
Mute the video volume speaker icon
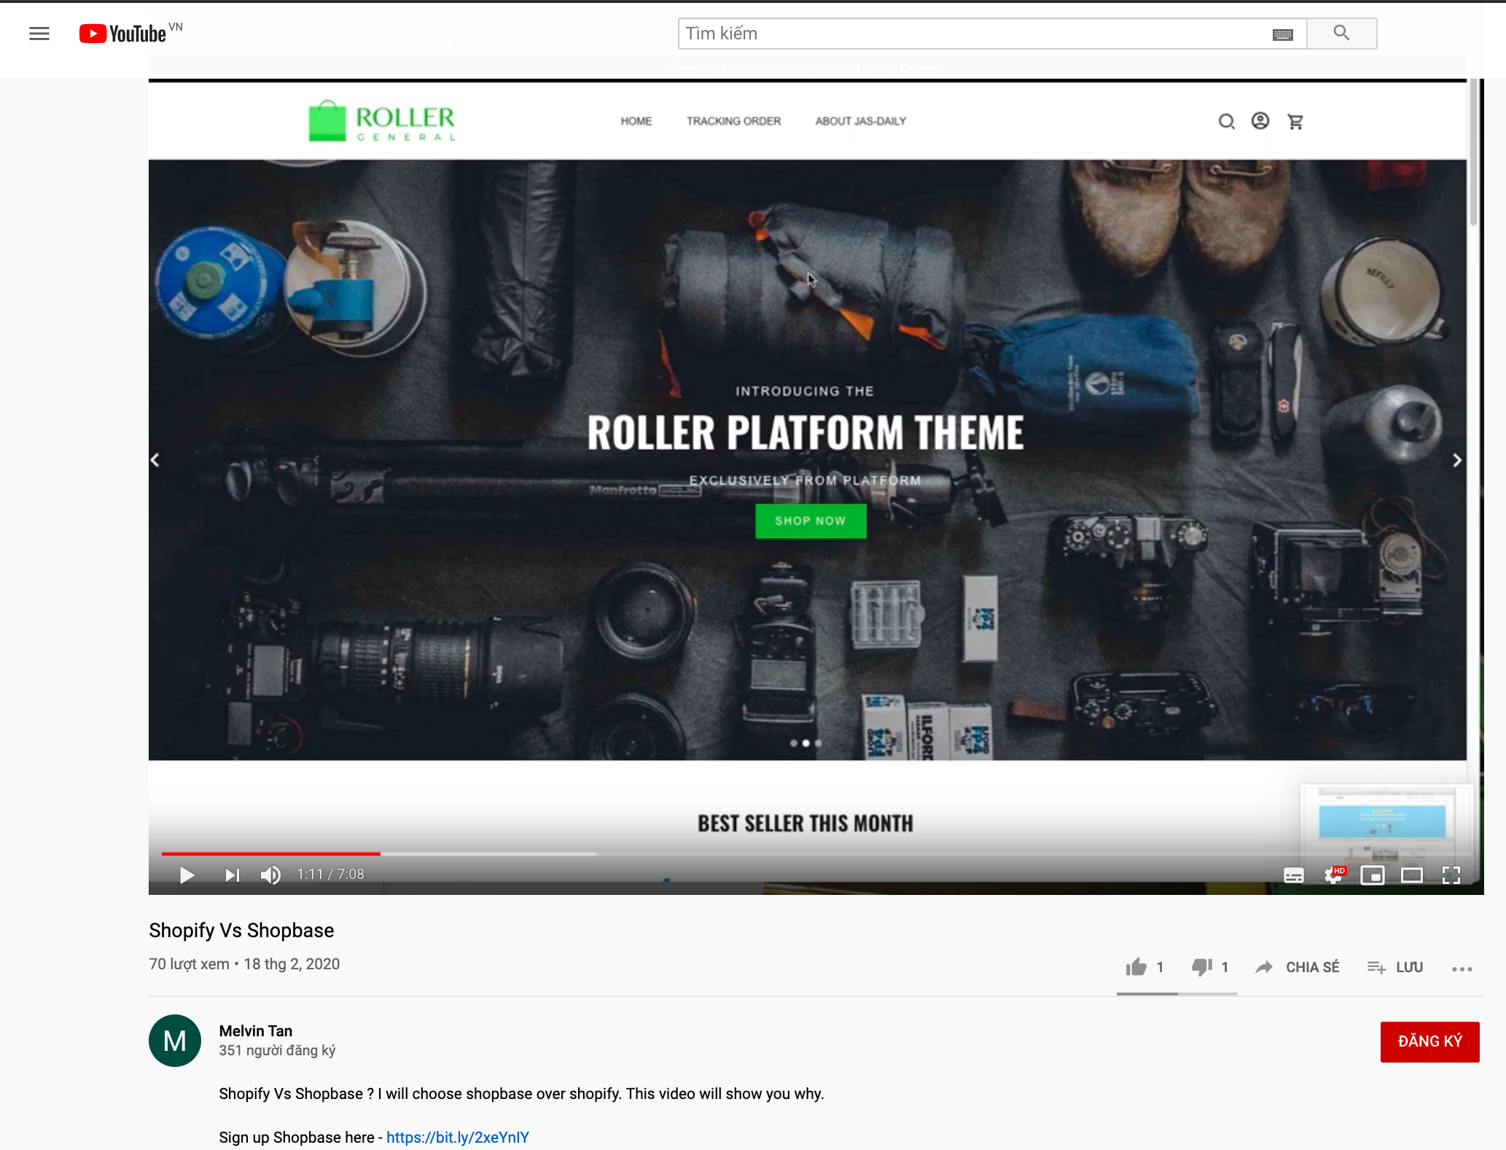pyautogui.click(x=270, y=875)
